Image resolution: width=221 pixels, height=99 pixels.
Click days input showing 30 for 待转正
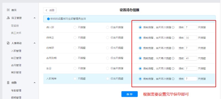pos(191,38)
